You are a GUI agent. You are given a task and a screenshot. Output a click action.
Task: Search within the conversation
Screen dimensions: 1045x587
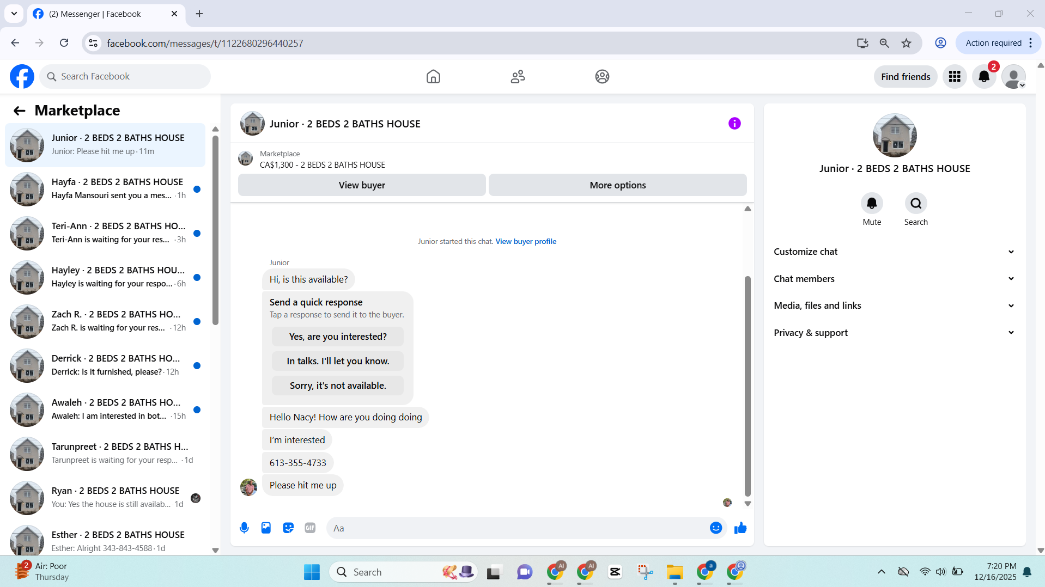[916, 204]
